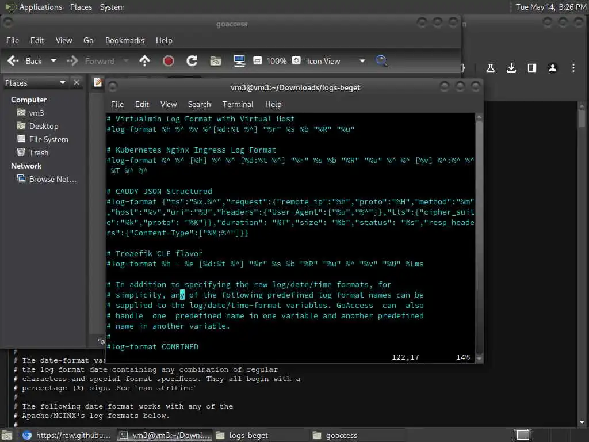Open the Computer icon in toolbar
The width and height of the screenshot is (589, 442).
click(239, 61)
